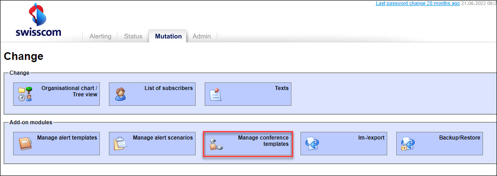Viewport: 497px width, 176px height.
Task: Open the Last password change link
Action: click(417, 4)
